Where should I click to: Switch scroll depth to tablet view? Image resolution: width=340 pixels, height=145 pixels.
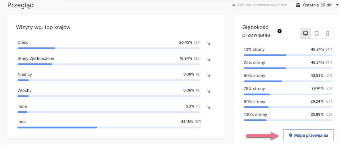pyautogui.click(x=316, y=33)
